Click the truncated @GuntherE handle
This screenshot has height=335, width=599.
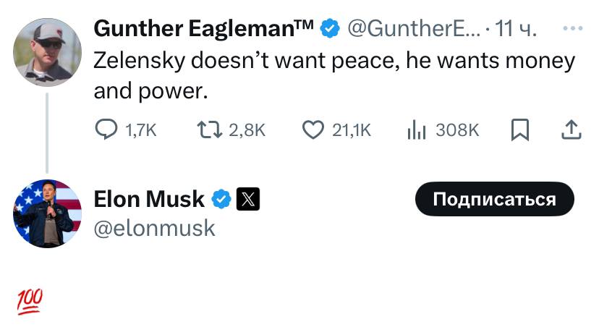coord(412,29)
